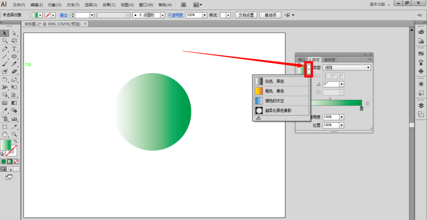Select the Eyedropper tool

(5, 110)
